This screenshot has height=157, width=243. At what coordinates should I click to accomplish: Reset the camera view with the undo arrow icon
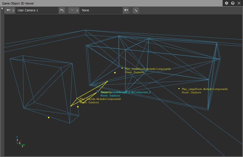click(x=62, y=10)
